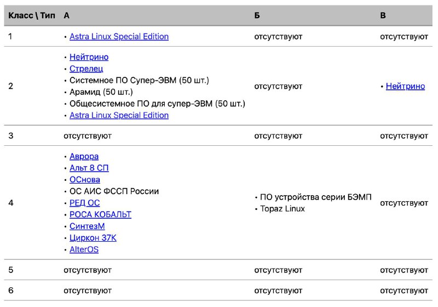The width and height of the screenshot is (438, 307).
Task: Click 'отсутствуют' in class 3 column А
Action: pos(88,136)
